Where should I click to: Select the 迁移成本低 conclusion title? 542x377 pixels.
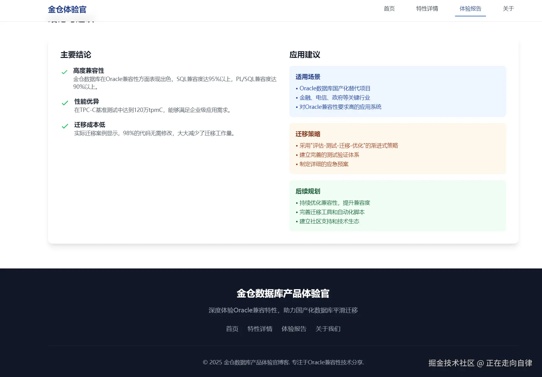tap(90, 125)
